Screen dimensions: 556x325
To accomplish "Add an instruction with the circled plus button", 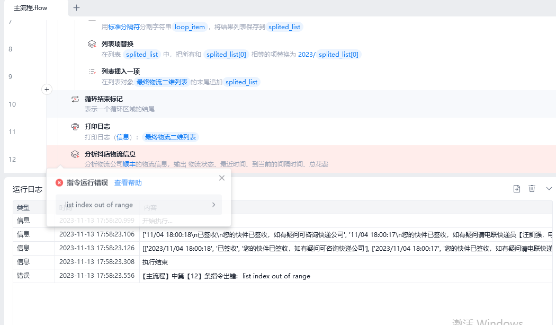I will coord(47,90).
